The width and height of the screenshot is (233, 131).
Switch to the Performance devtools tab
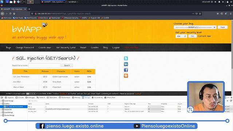64,98
